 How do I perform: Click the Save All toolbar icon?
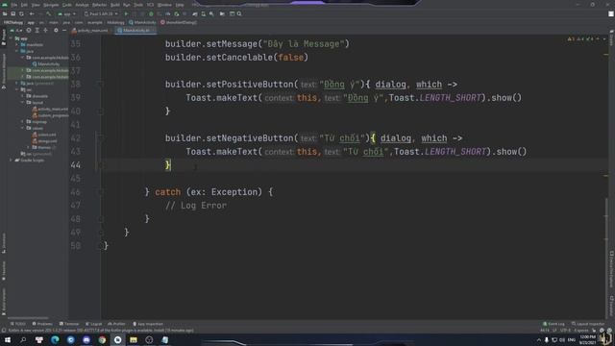pyautogui.click(x=12, y=13)
